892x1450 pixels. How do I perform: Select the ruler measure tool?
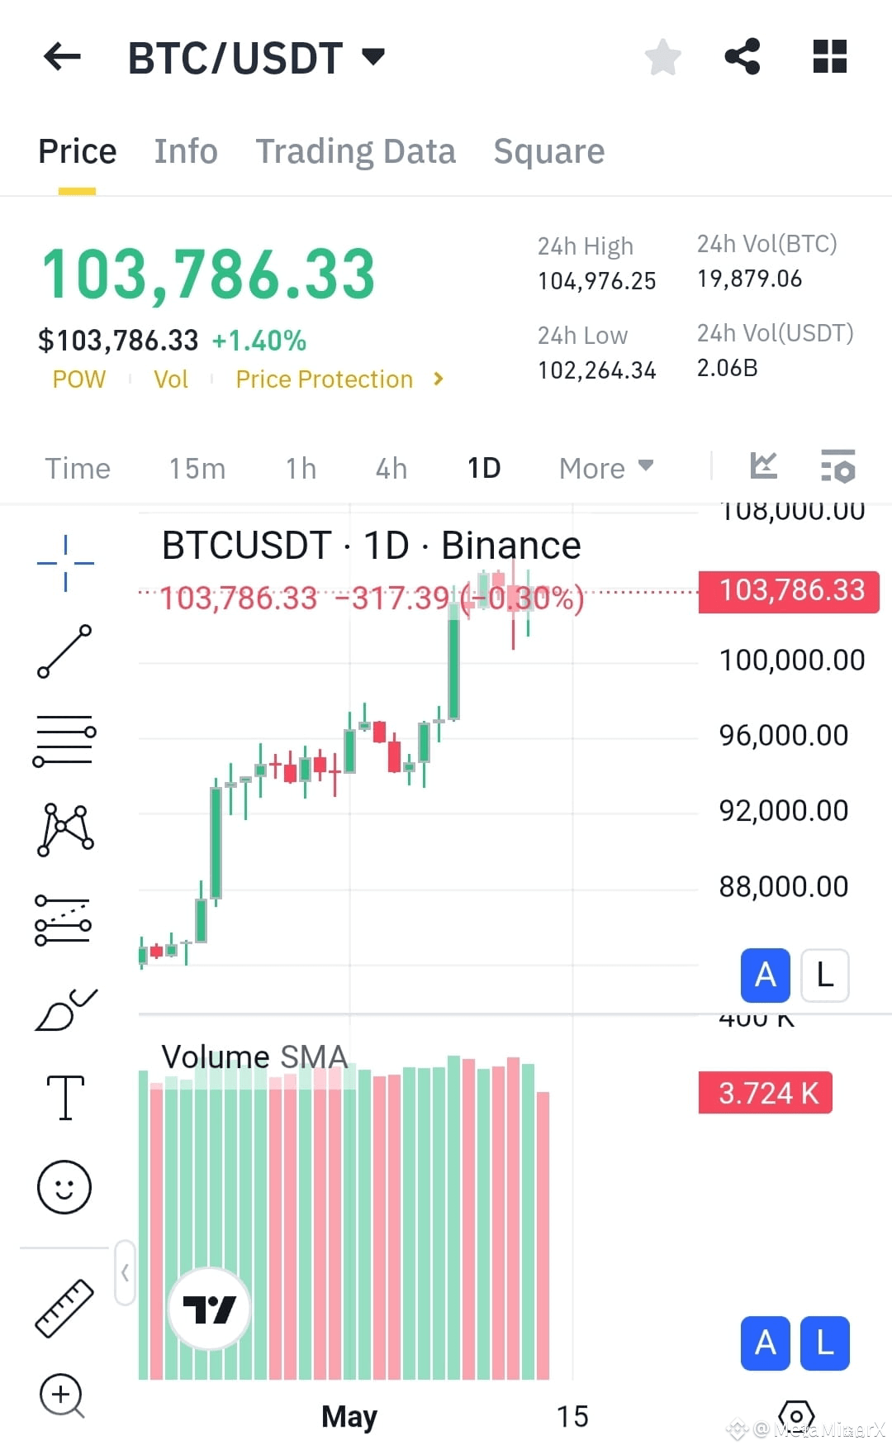pos(64,1309)
